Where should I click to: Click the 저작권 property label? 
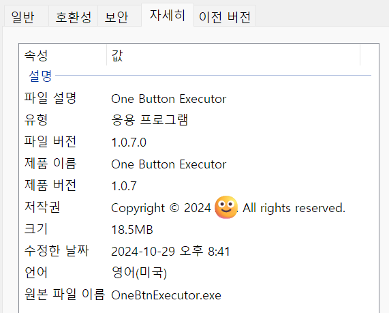click(x=42, y=207)
